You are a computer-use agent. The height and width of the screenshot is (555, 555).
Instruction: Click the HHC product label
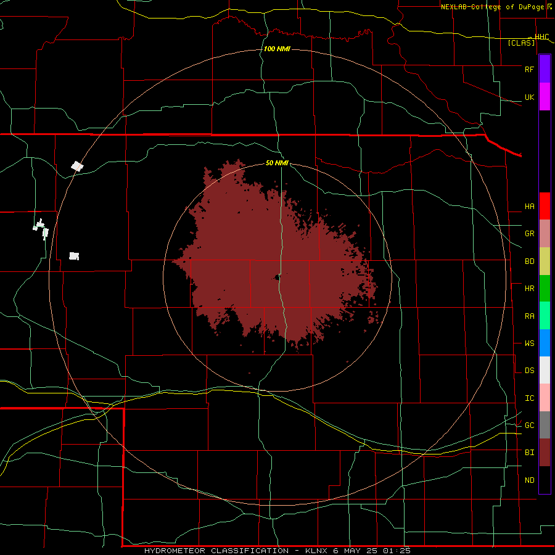click(541, 37)
